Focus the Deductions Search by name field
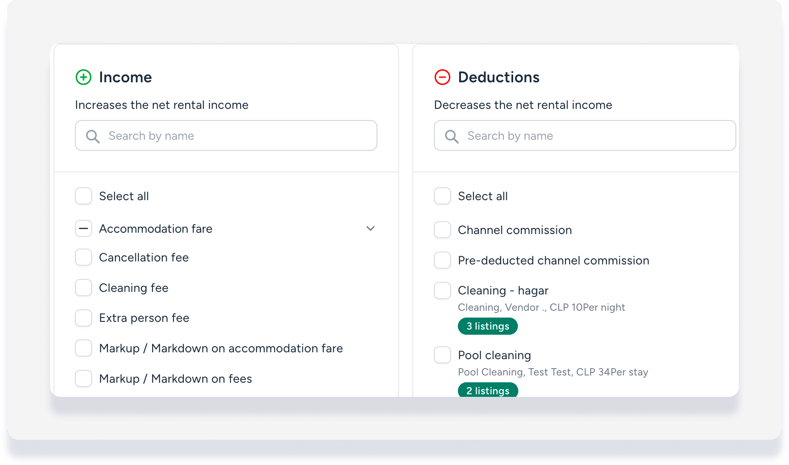 (x=585, y=135)
